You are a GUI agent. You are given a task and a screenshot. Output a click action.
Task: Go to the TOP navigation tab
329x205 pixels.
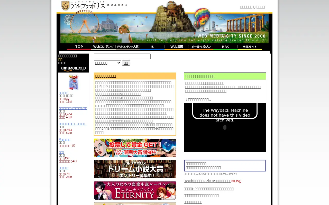(79, 47)
